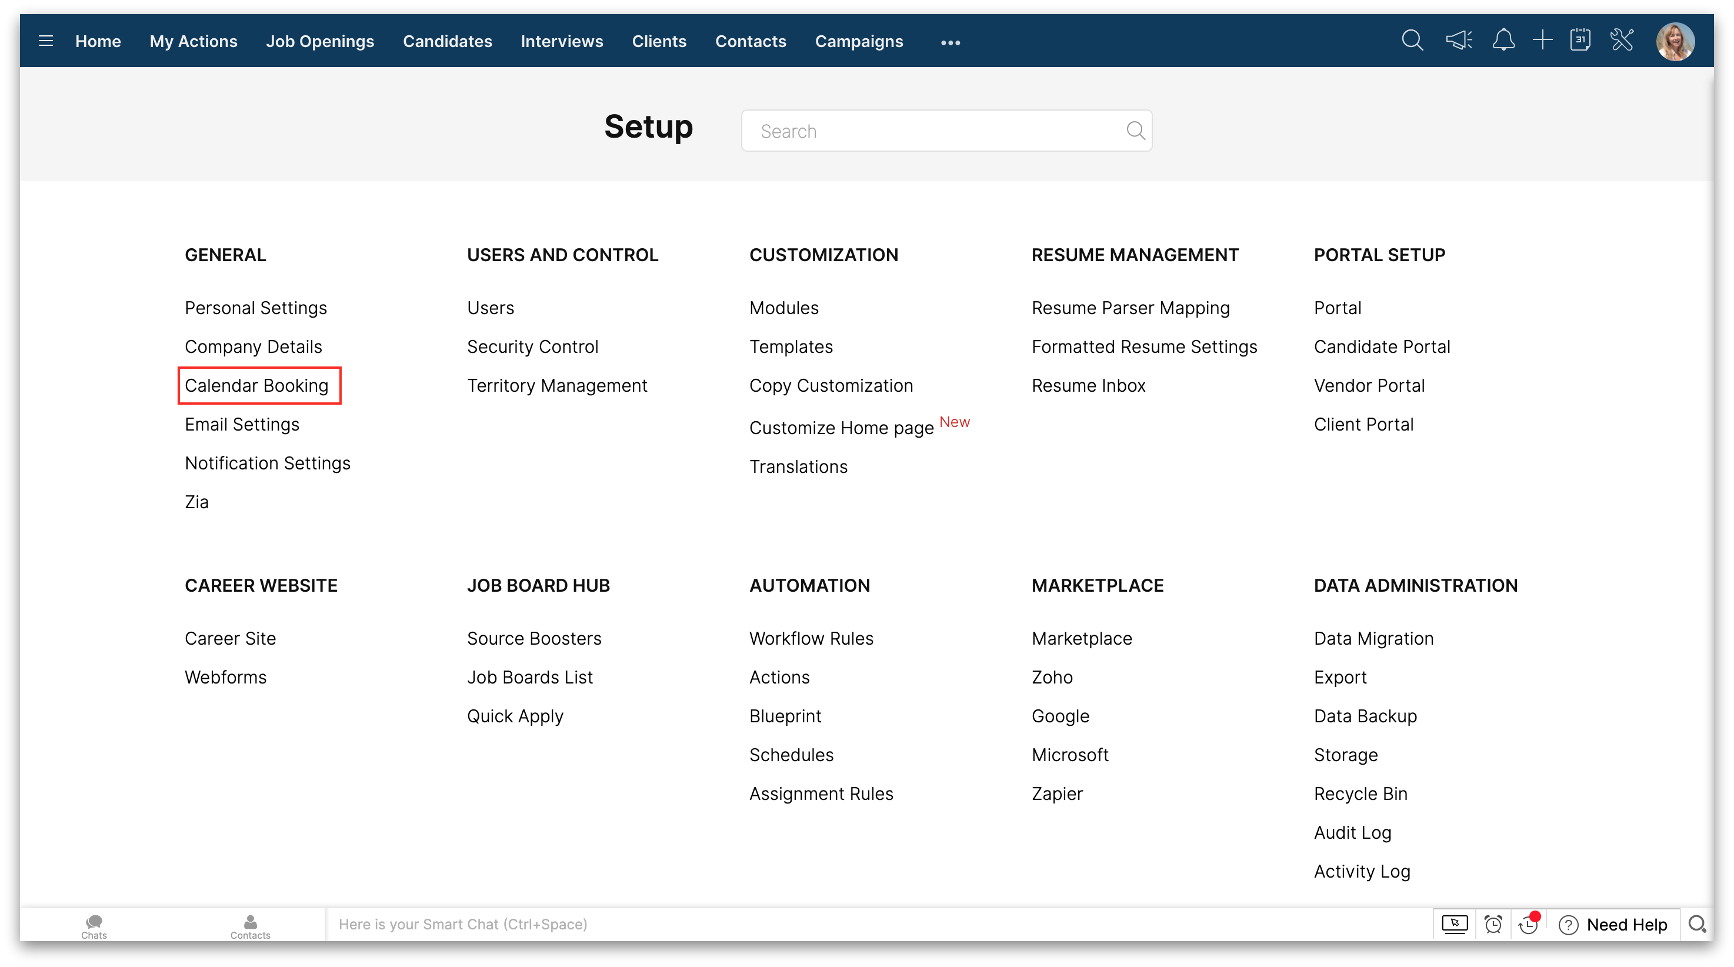Viewport: 1734px width, 967px height.
Task: Click the top bar search icon
Action: tap(1412, 41)
